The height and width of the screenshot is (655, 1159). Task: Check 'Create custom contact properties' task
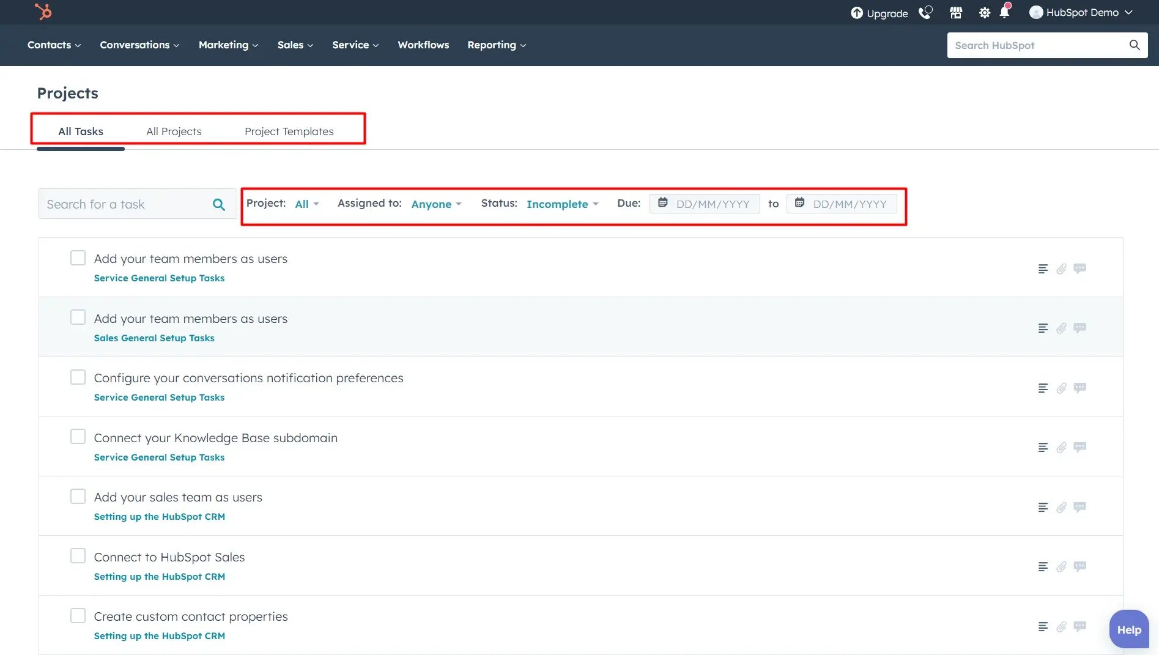(x=78, y=615)
